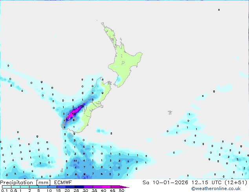The image size is (249, 192).
Task: Select the 5–10 mm legend color box
Action: (43, 187)
